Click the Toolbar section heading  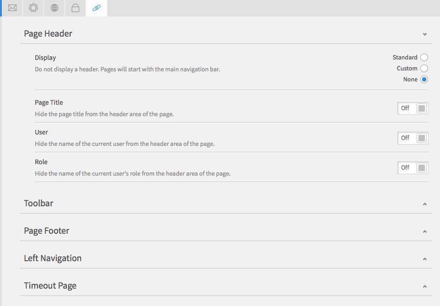point(38,203)
